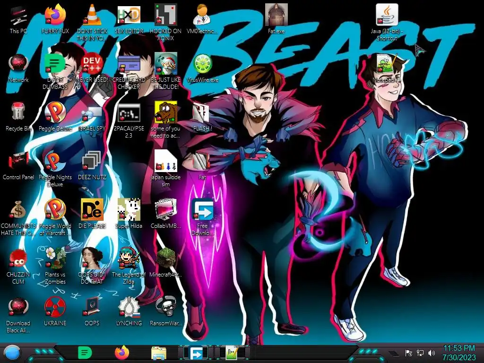Open the Peggle Deluxe shortcut

click(x=55, y=112)
